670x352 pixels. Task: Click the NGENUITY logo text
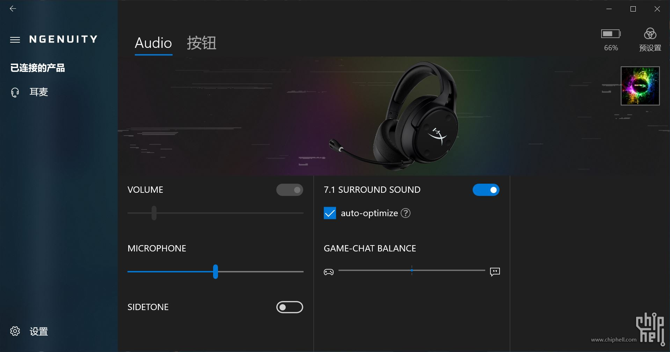tap(63, 39)
